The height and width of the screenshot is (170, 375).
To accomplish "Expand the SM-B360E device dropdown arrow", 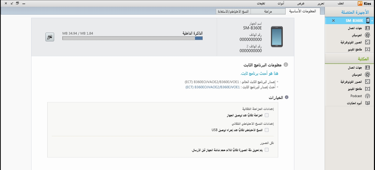I will 372,21.
